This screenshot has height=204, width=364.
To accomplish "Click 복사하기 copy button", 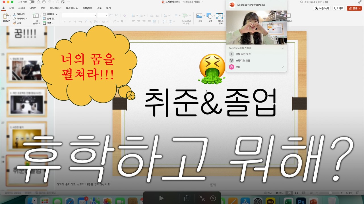I will pos(19,19).
